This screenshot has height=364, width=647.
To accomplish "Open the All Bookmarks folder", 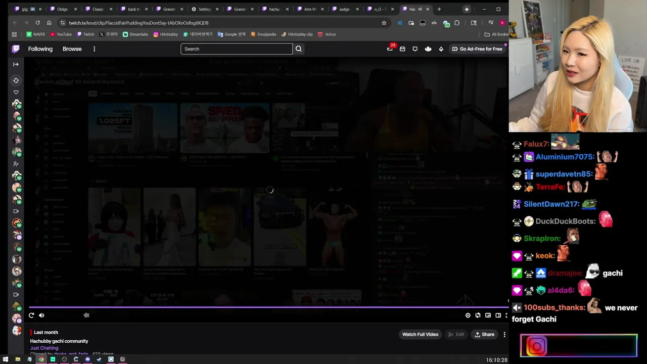I will 496,34.
